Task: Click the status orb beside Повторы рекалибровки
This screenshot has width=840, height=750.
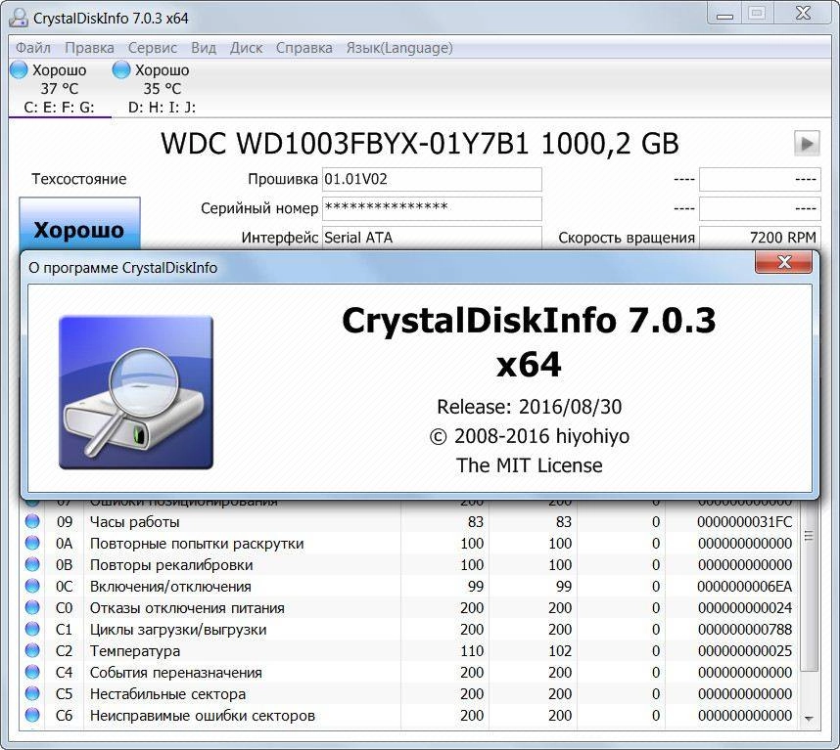Action: coord(32,564)
